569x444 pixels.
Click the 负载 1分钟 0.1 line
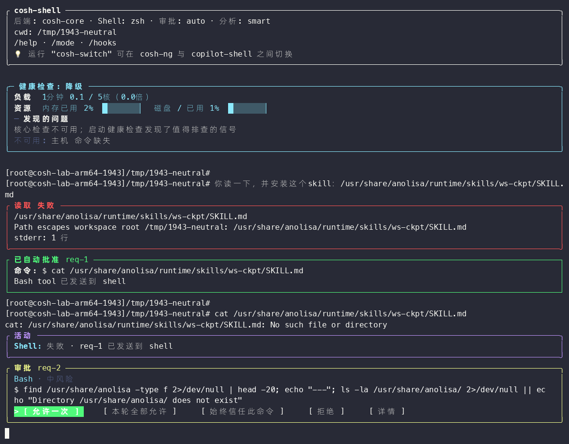click(x=82, y=97)
